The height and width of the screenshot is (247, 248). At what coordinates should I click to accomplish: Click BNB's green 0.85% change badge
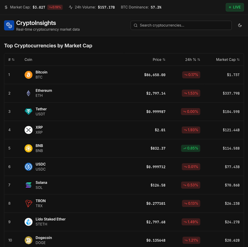click(x=190, y=148)
